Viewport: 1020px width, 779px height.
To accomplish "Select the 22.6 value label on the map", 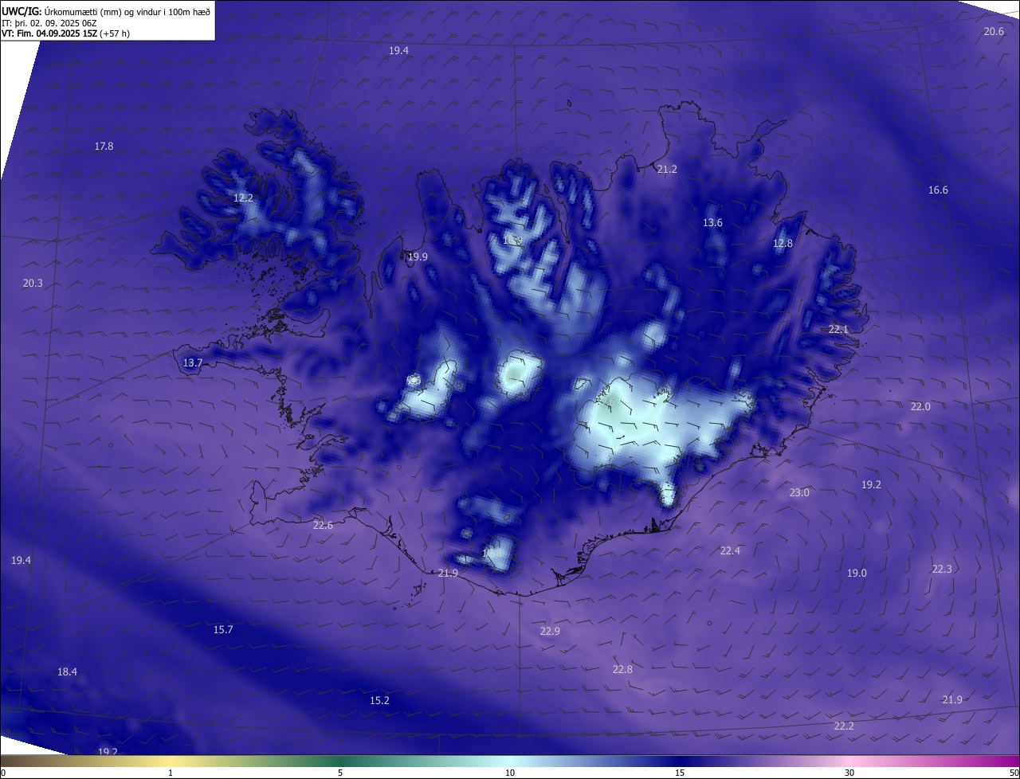I will tap(323, 526).
